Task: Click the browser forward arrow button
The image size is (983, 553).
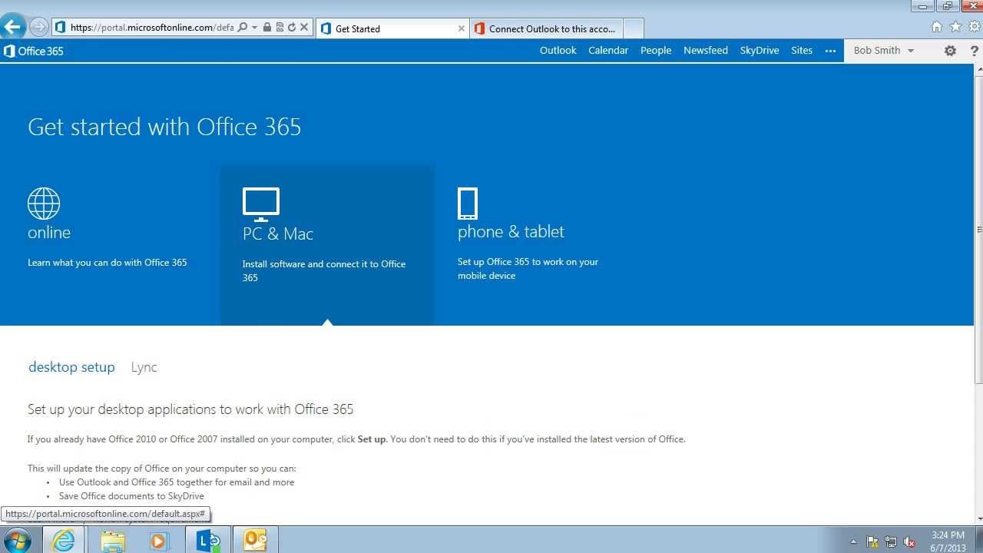Action: click(x=38, y=27)
